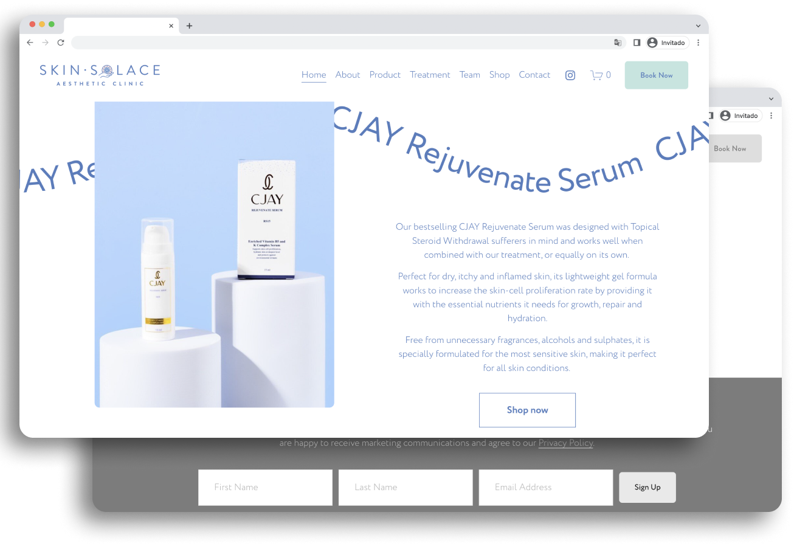Click the First Name field in back window
Viewport: 794px width, 546px height.
[265, 487]
